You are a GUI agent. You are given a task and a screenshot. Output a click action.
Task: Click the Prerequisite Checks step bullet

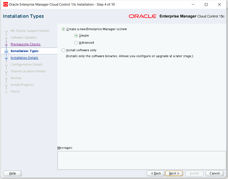click(x=6, y=44)
